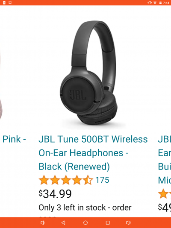Select the $34.99 price
The image size is (171, 228).
click(x=55, y=194)
